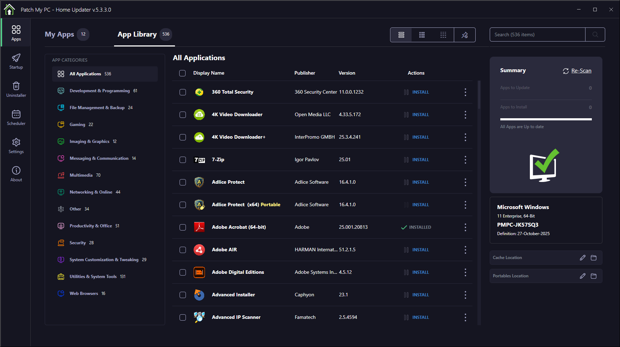Screen dimensions: 620x347
Task: Click the Re-Scan link
Action: 581,71
